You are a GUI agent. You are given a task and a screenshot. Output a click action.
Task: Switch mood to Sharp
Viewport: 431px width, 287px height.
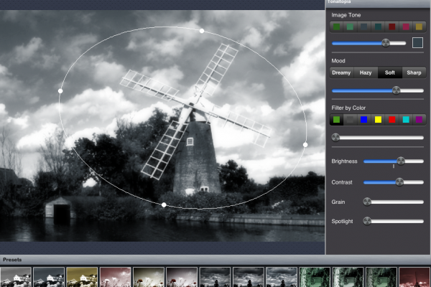tap(414, 72)
